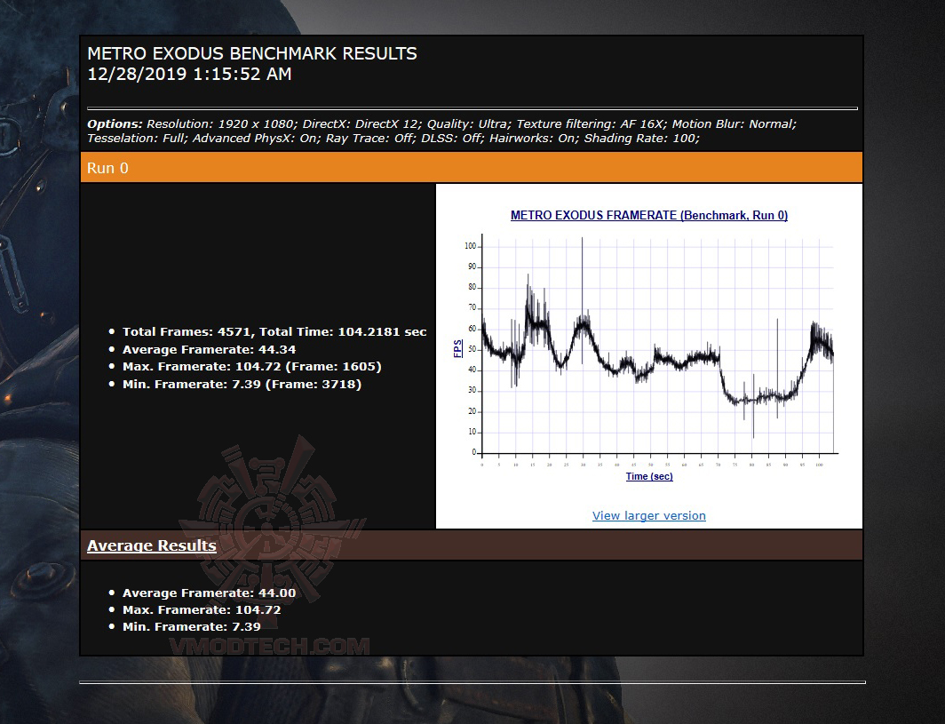Select 'Max. Framerate: 104.72' in Average Results
Screen dimensions: 945x724
[202, 610]
